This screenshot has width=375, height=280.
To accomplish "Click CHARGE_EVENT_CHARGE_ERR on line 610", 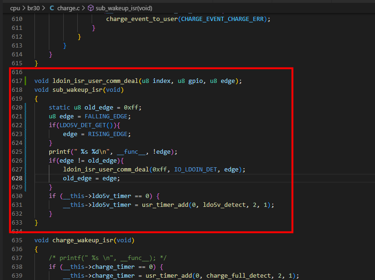I will pos(222,19).
